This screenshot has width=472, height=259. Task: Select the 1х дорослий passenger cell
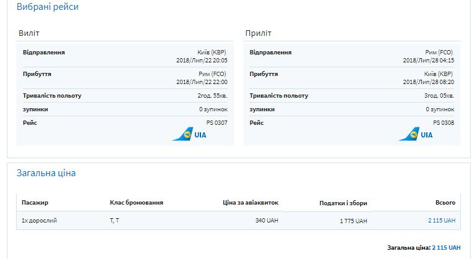coord(39,221)
